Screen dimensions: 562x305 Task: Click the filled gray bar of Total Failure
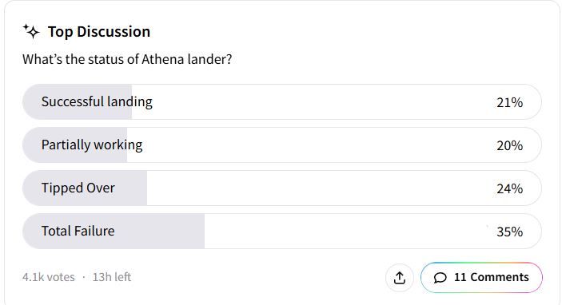coord(114,232)
